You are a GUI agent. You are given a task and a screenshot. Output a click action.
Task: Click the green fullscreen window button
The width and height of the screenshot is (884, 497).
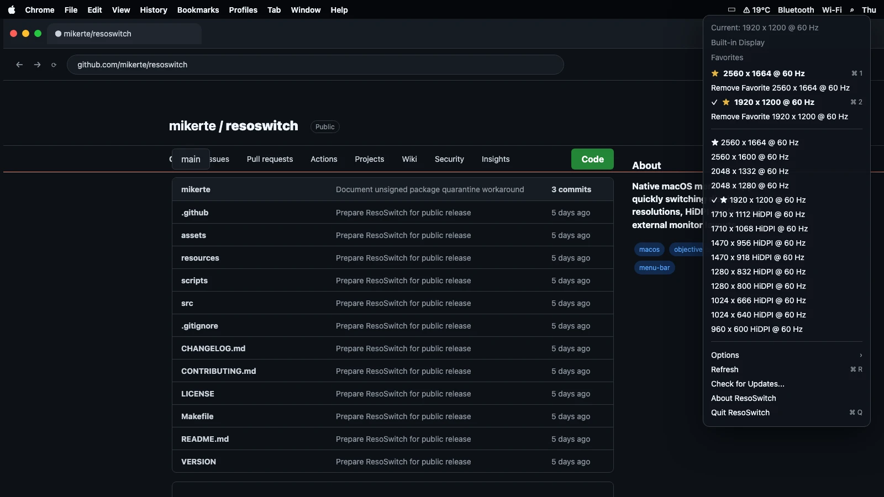(x=38, y=34)
